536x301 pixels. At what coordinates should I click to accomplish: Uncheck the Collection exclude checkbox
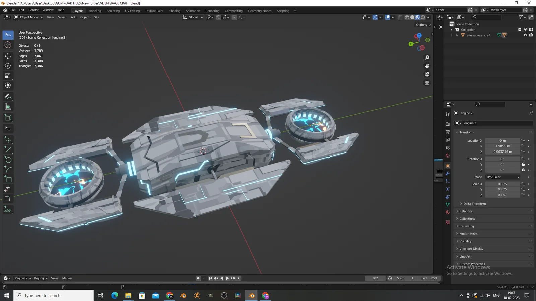click(520, 29)
